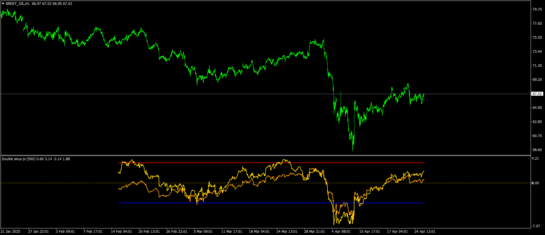Click the 27 Jan 22:01 time label
545x235 pixels.
38,232
